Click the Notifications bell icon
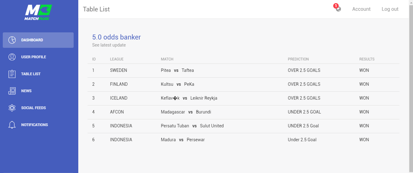This screenshot has width=413, height=173. [12, 125]
